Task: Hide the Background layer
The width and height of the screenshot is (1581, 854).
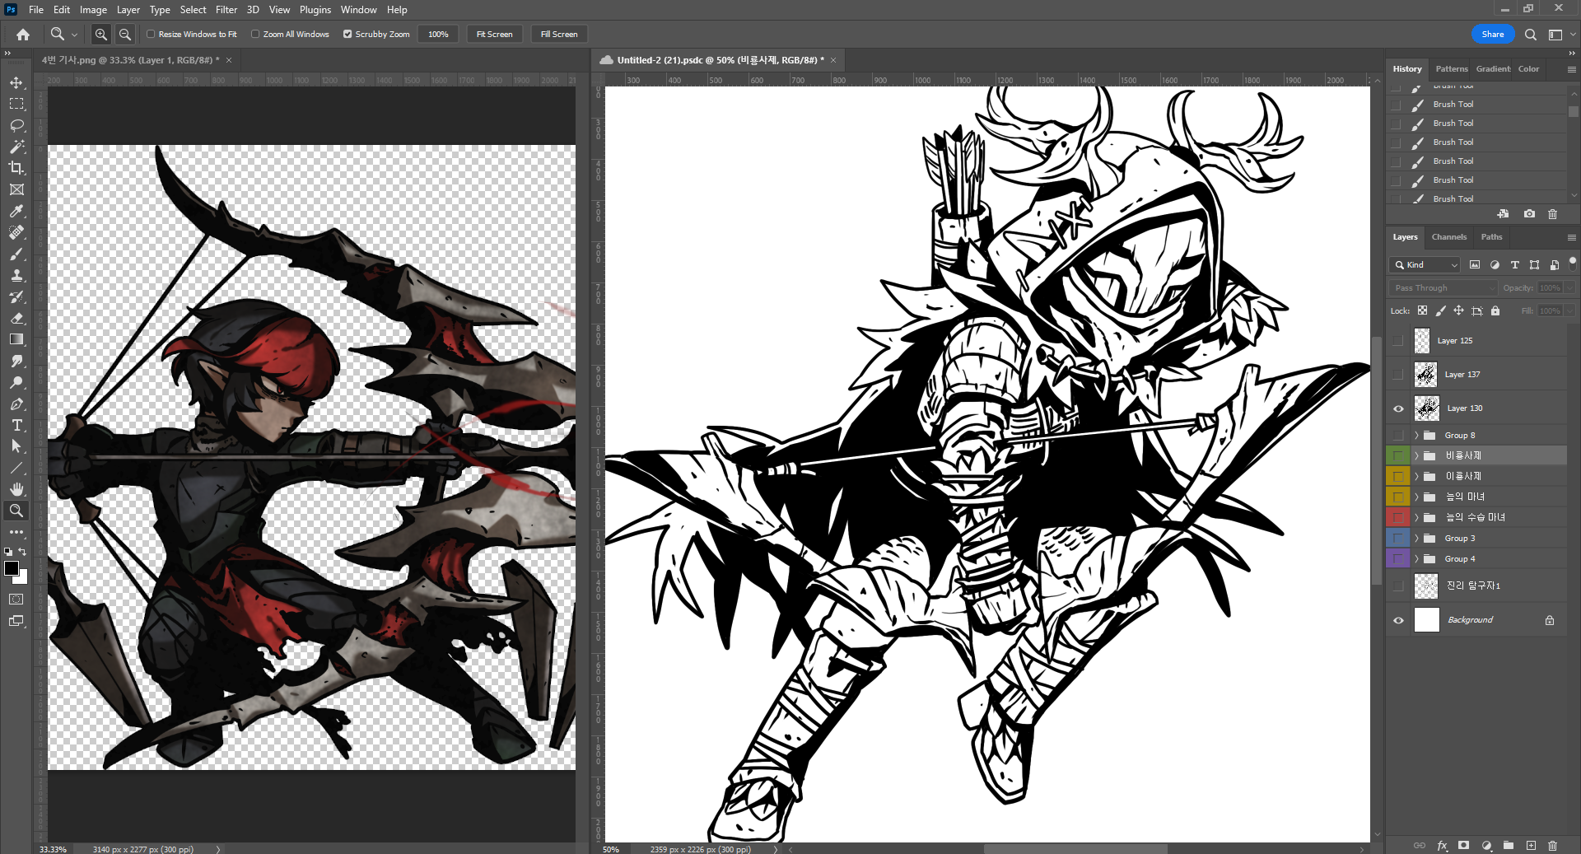Action: tap(1398, 620)
